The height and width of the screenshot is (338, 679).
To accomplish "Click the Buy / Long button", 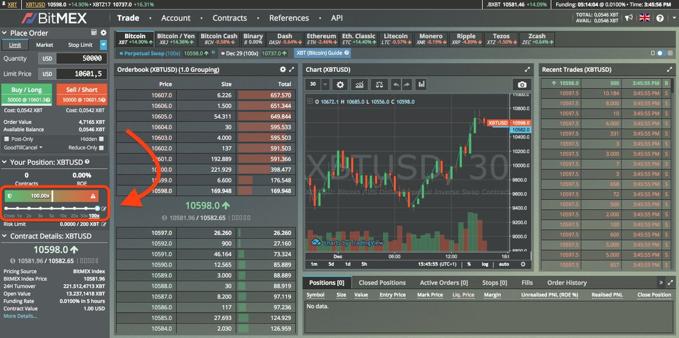I will pos(27,94).
